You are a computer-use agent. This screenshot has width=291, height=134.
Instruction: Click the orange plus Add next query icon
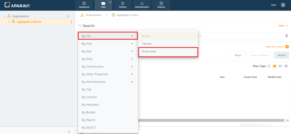[287, 47]
